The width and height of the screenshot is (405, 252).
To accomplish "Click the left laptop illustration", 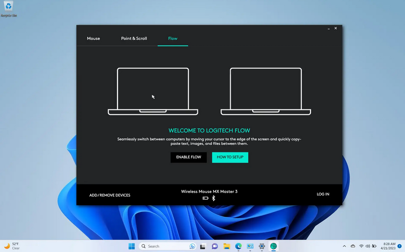I will coord(153,91).
